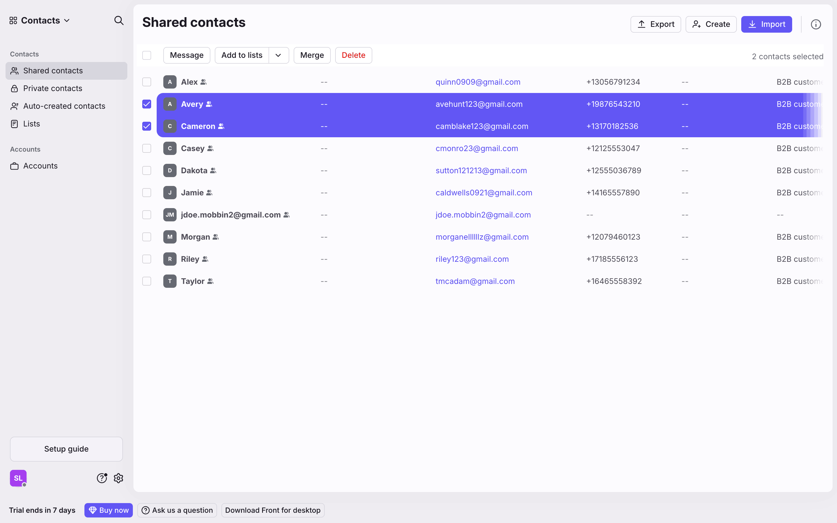The image size is (837, 523).
Task: Open the Lists section in sidebar
Action: [x=32, y=124]
